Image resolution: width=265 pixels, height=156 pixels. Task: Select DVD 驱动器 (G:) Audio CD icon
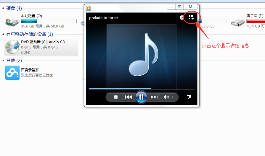[12, 47]
